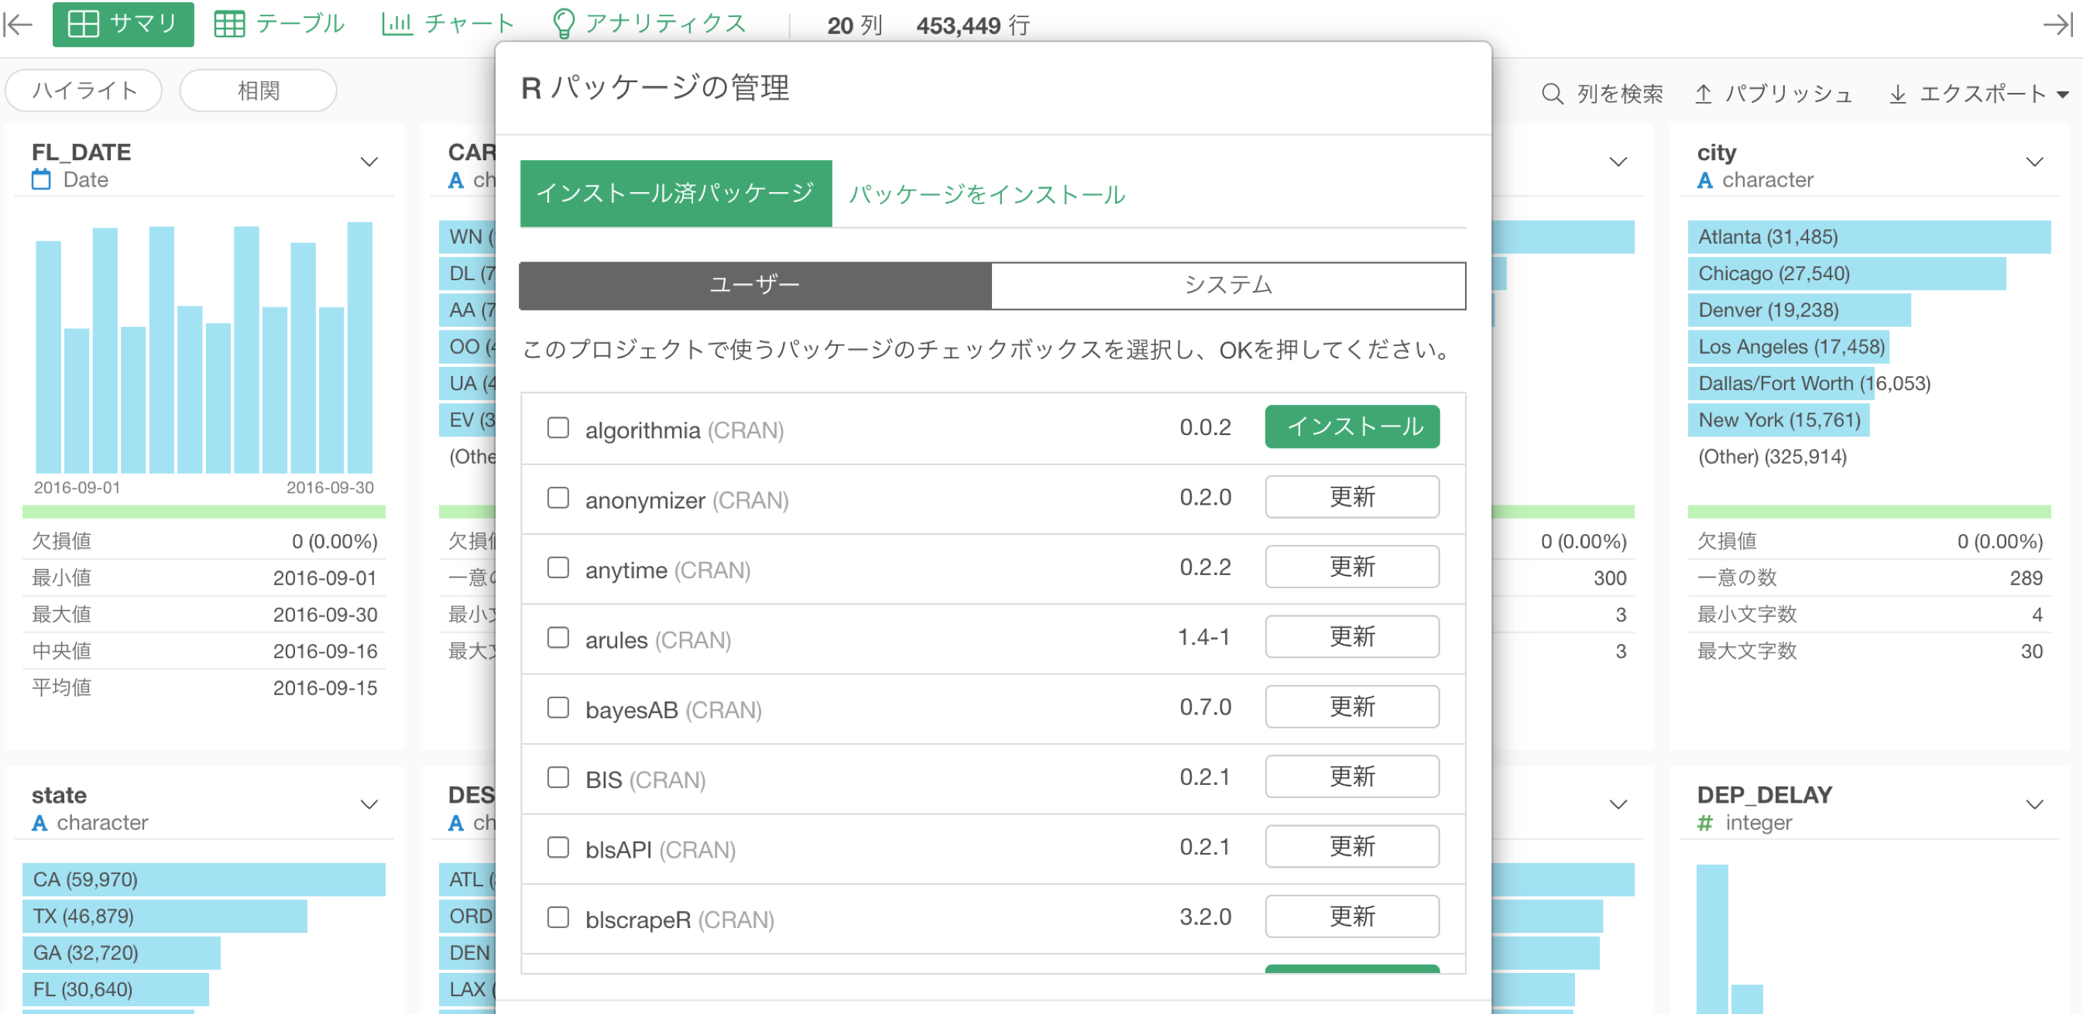Image resolution: width=2083 pixels, height=1014 pixels.
Task: Open the Table (テーブル) view
Action: (x=279, y=24)
